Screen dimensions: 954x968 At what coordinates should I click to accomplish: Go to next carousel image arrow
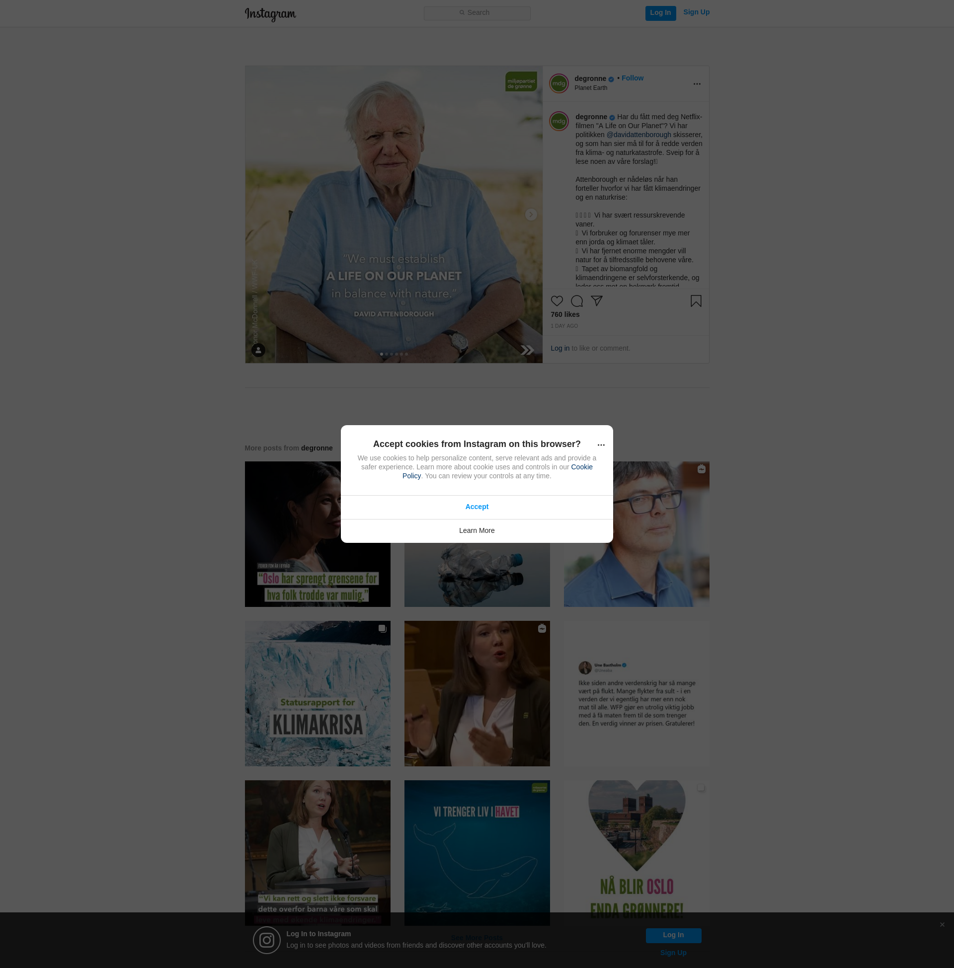click(x=531, y=215)
